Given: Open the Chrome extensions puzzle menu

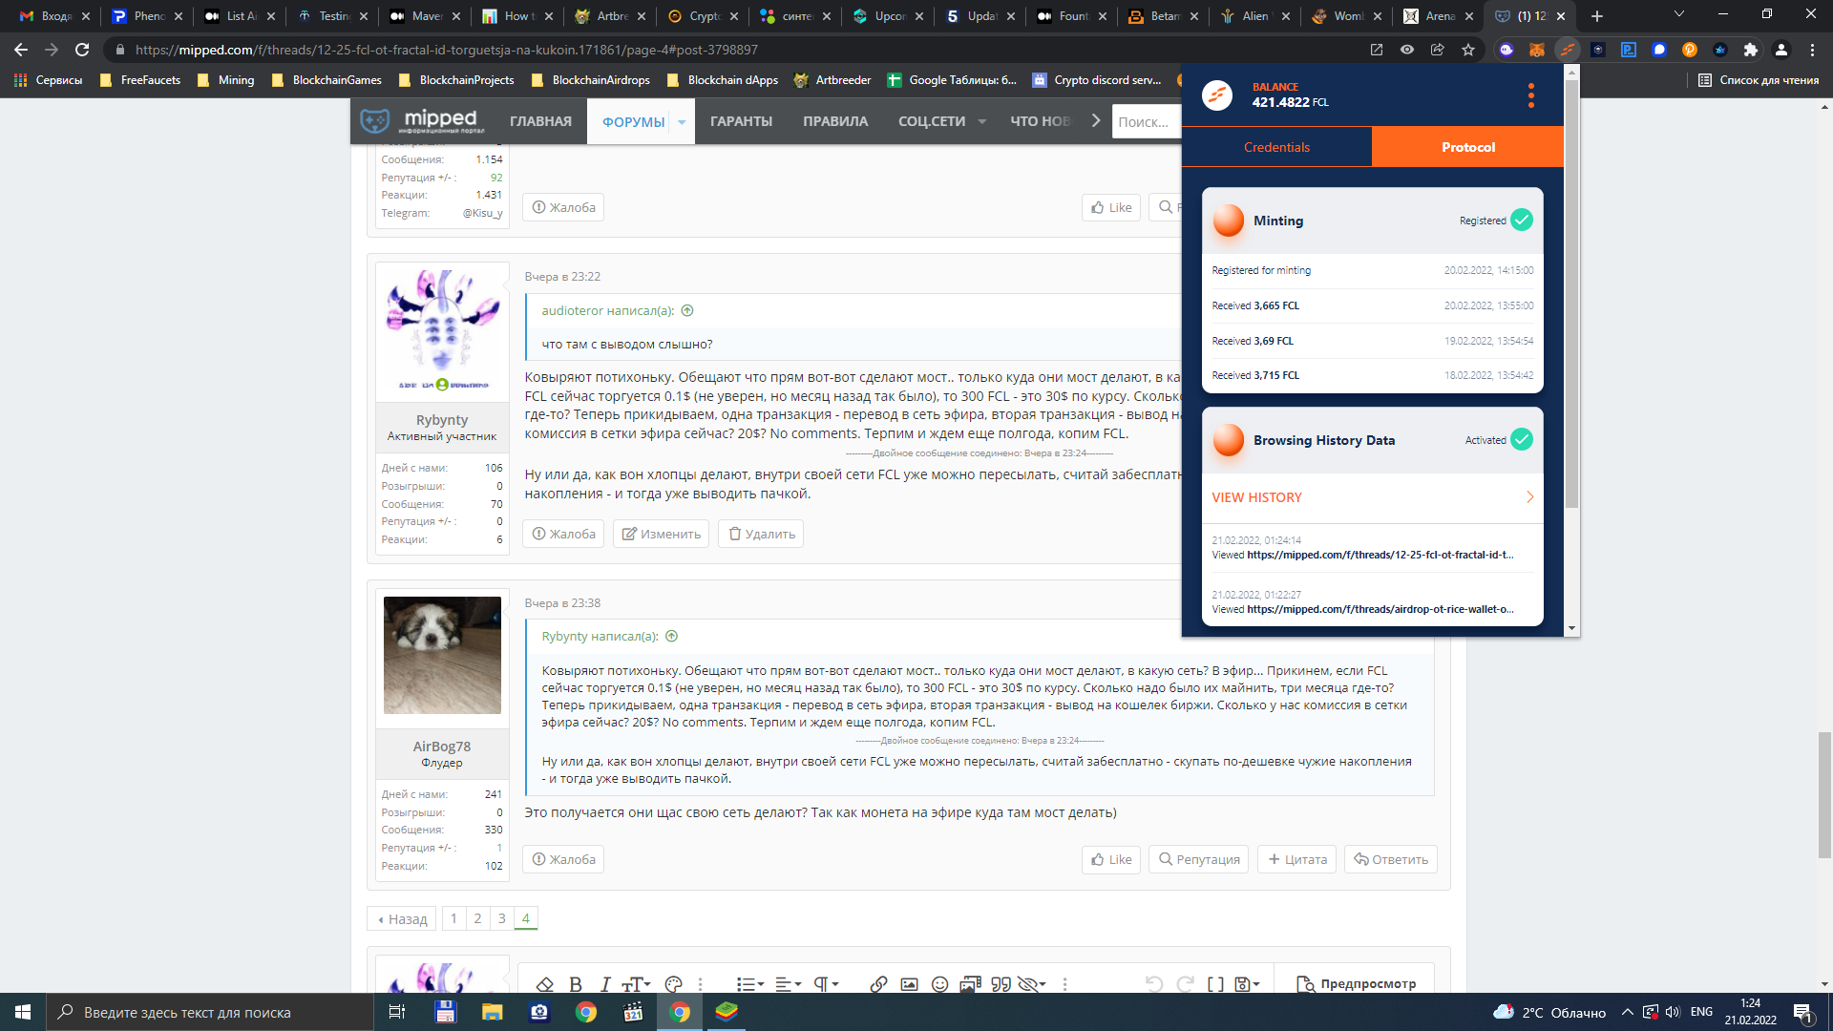Looking at the screenshot, I should 1751,50.
